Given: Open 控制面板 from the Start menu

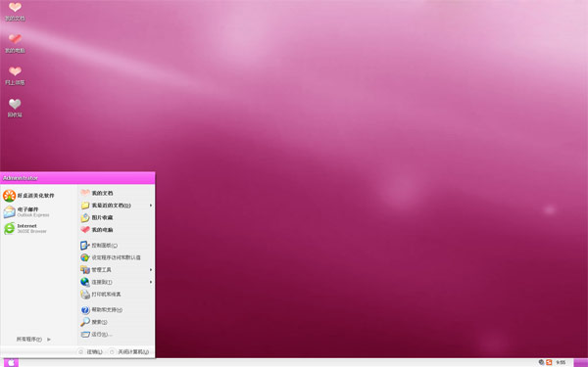Looking at the screenshot, I should click(x=99, y=246).
